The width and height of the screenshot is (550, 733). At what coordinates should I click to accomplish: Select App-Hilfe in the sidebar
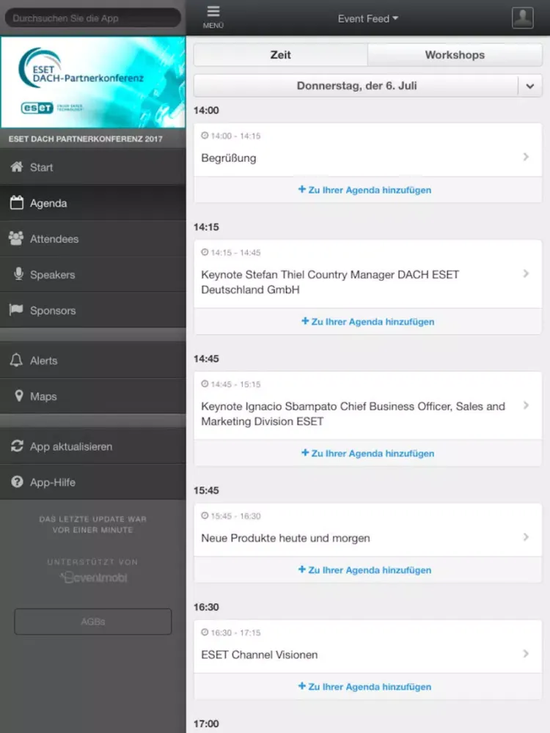[x=92, y=482]
